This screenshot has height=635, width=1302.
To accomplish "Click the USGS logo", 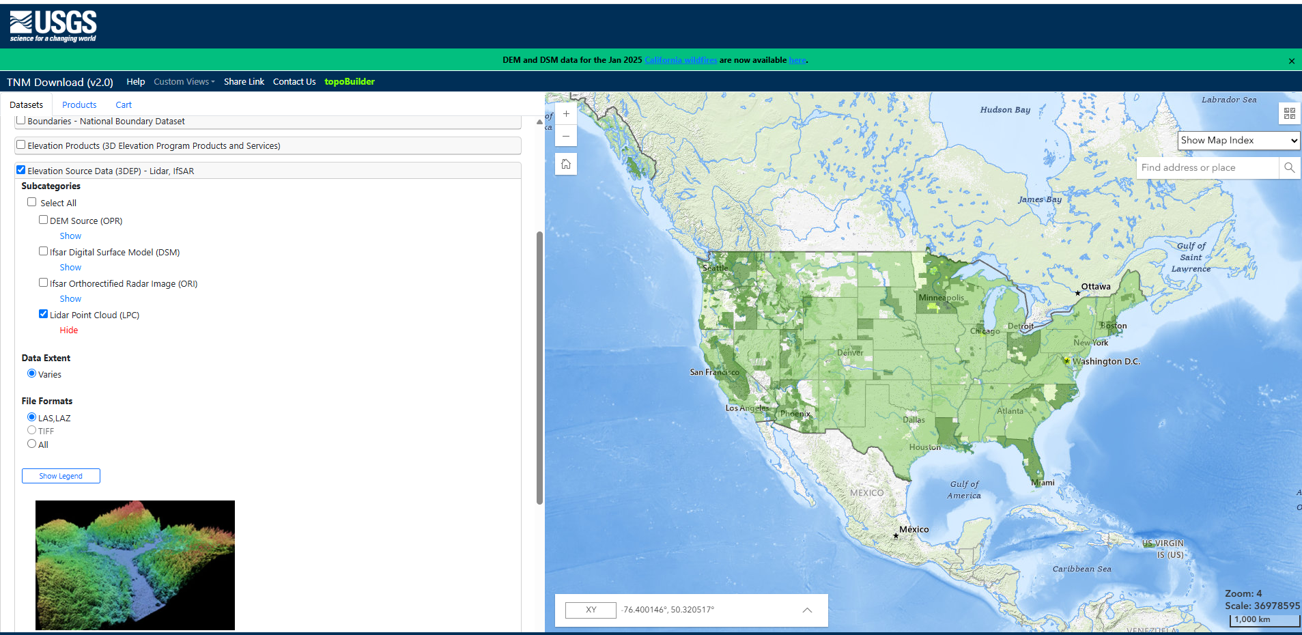I will (53, 26).
